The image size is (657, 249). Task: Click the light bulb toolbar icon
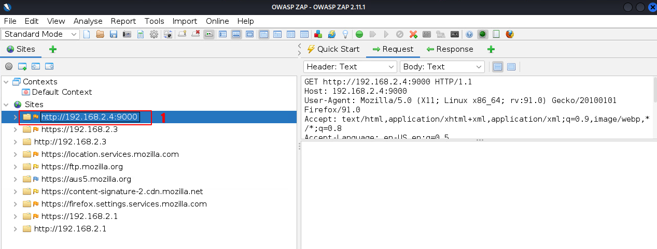(x=345, y=34)
